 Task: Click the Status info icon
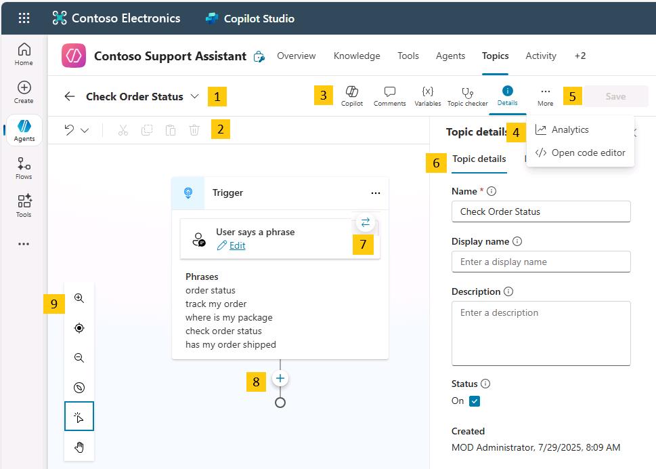pyautogui.click(x=485, y=384)
